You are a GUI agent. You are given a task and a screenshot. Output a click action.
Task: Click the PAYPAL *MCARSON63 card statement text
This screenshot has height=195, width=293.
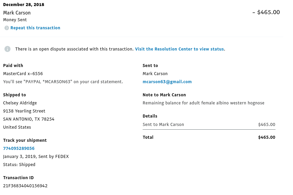tap(63, 82)
